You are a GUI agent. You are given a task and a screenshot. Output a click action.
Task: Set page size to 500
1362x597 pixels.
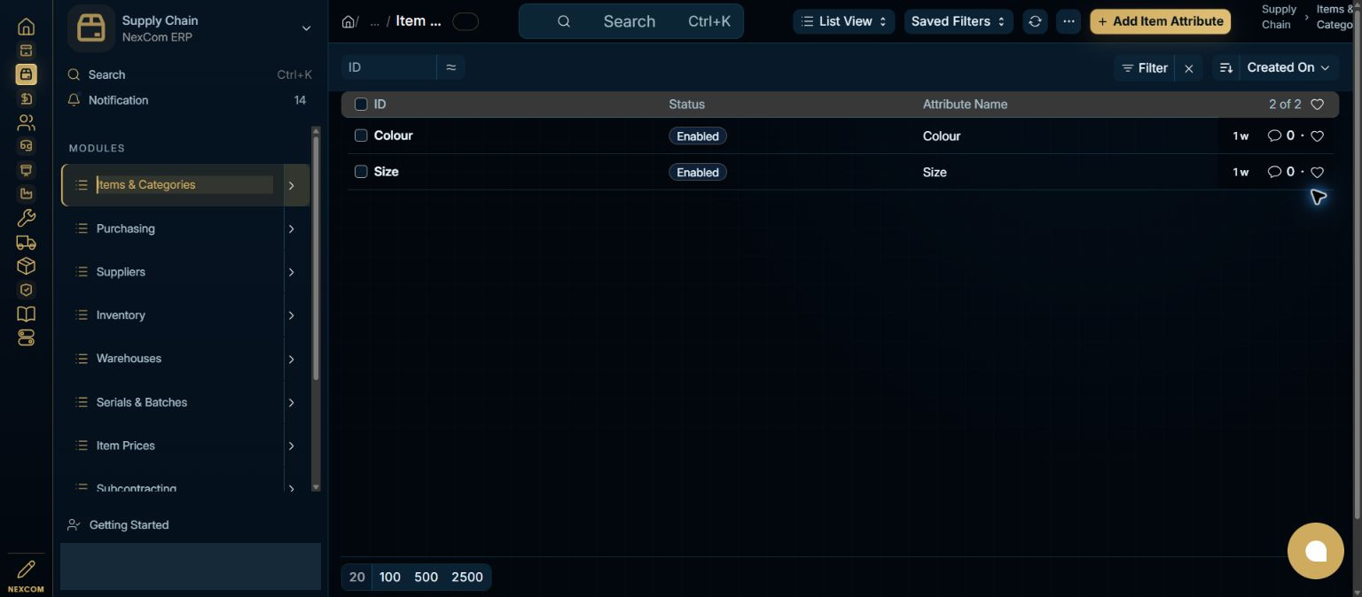(x=426, y=578)
